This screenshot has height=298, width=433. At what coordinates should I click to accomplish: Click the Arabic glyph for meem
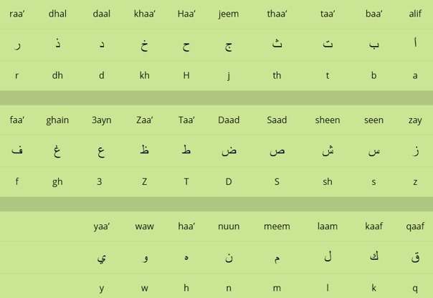click(277, 258)
